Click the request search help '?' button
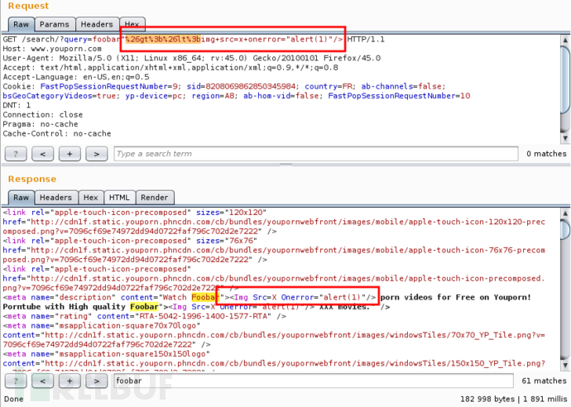 coord(16,154)
